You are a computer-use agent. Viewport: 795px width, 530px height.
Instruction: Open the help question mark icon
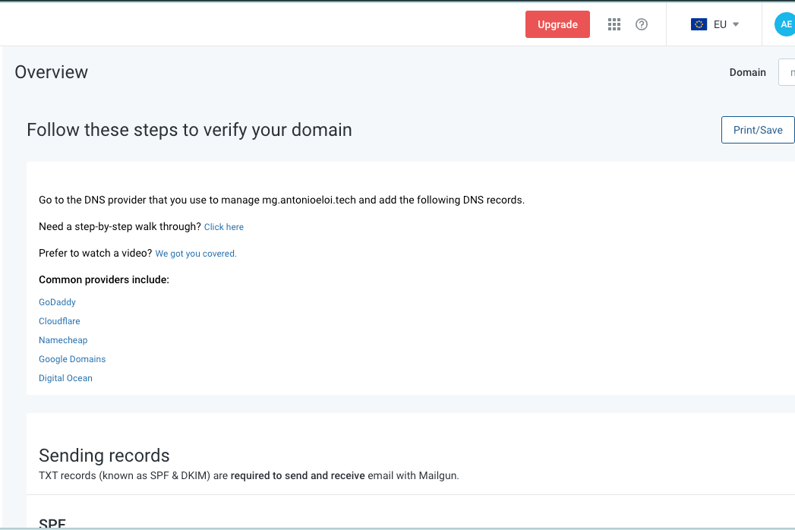(641, 24)
